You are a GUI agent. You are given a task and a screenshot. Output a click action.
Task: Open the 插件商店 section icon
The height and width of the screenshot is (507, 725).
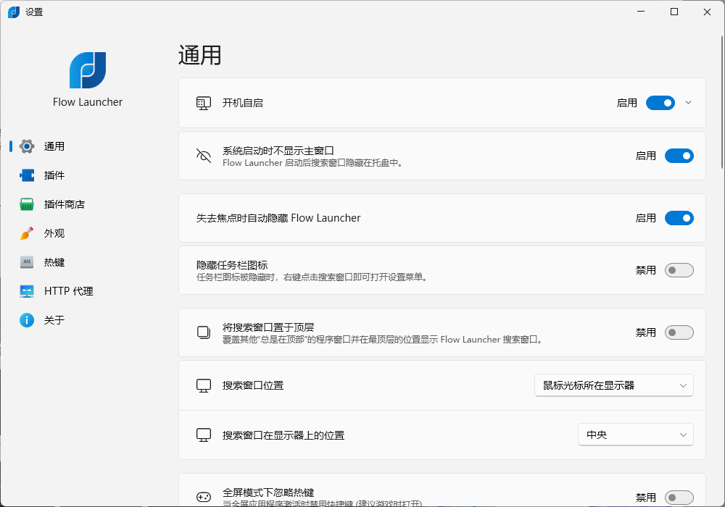(27, 204)
